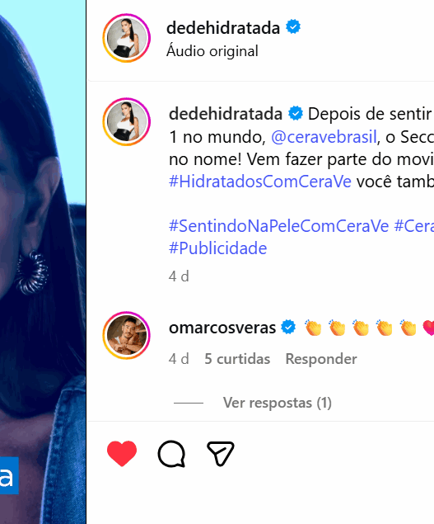
Task: View the 5 curtidas on the comment
Action: tap(237, 359)
